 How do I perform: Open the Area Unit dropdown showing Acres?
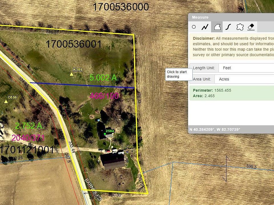(246, 79)
